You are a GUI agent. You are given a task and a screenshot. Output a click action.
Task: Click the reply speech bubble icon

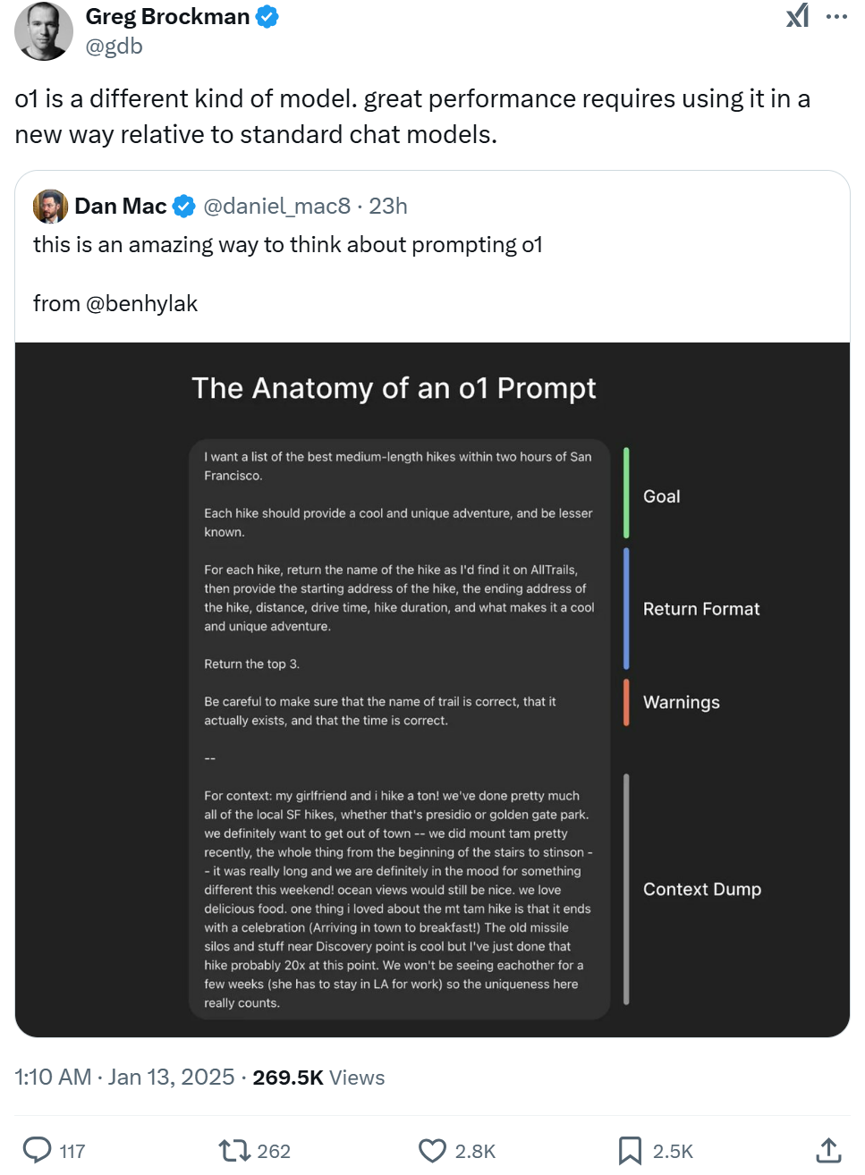point(37,1150)
